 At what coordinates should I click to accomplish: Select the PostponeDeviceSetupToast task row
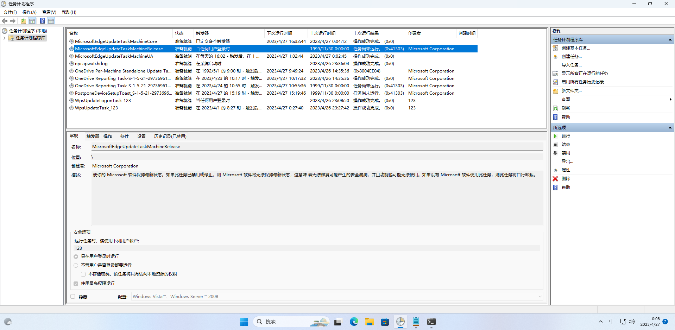point(272,93)
